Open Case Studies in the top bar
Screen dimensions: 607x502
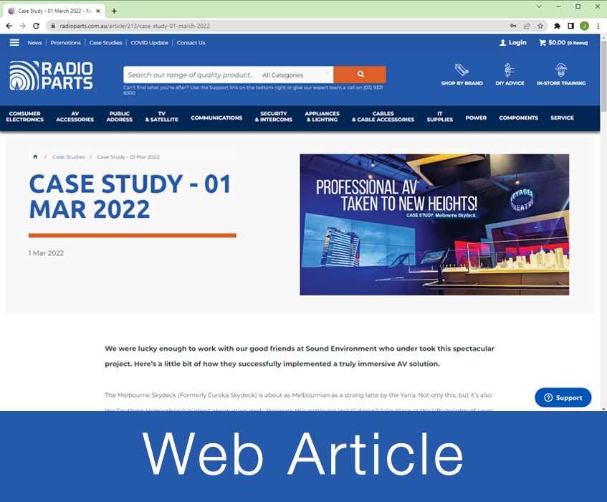coord(105,42)
